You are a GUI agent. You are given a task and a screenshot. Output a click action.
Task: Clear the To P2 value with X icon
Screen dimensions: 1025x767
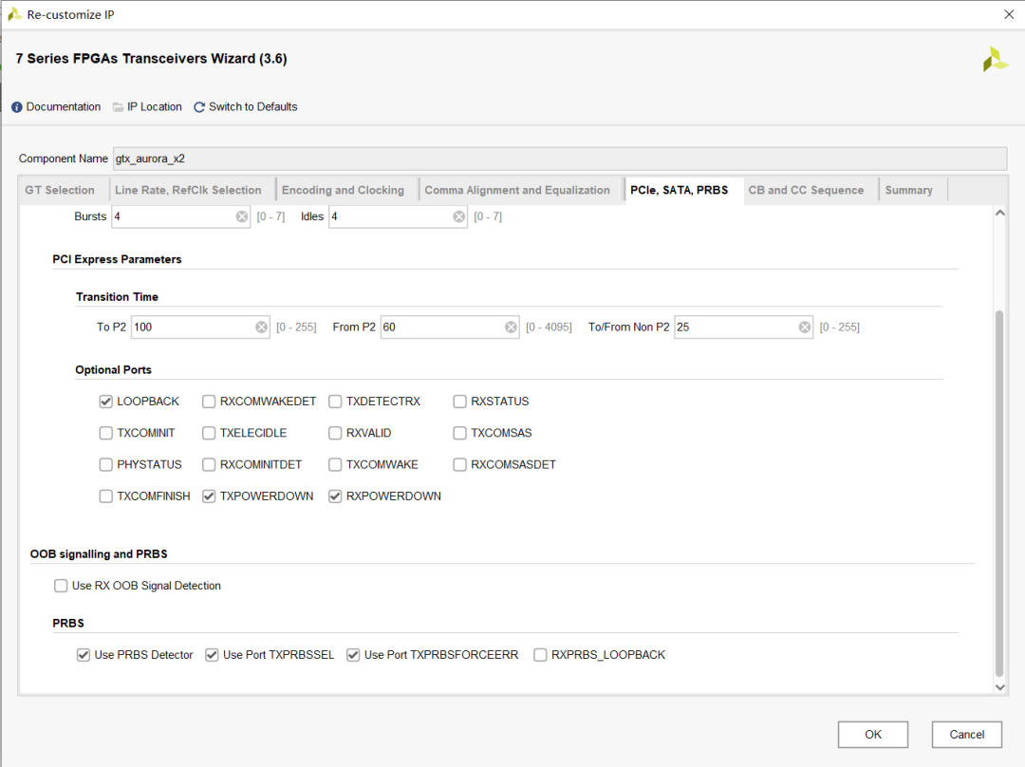pos(261,327)
